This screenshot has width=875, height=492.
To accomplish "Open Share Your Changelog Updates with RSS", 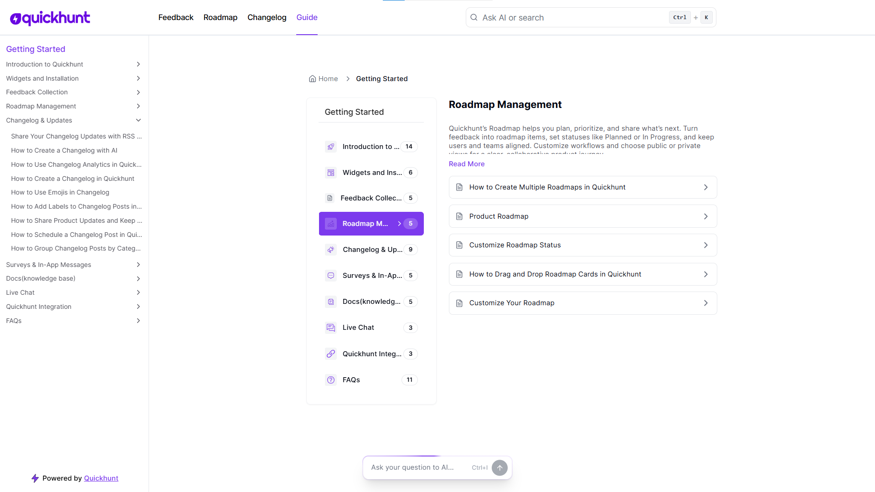I will (x=77, y=136).
